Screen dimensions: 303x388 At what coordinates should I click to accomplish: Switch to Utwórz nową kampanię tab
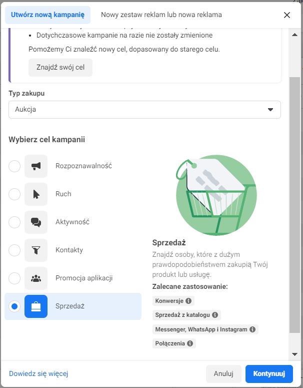[48, 15]
